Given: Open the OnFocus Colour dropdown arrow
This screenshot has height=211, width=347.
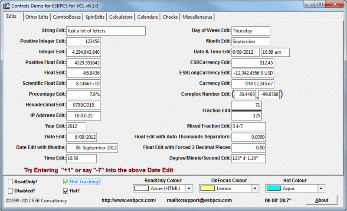Looking at the screenshot, I should tap(255, 188).
